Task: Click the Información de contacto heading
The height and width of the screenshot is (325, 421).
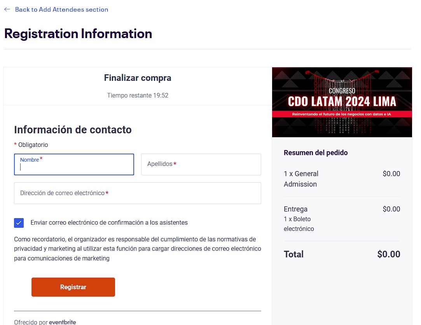Action: tap(73, 130)
